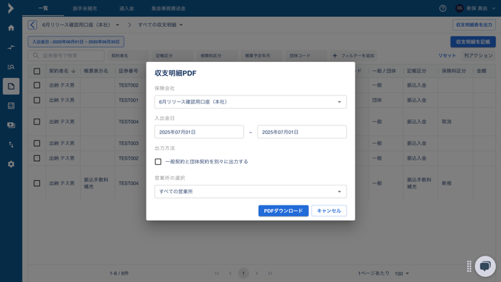Expand 6月リリース確認用口座 breadcrumb dropdown
This screenshot has height=282, width=501.
(117, 25)
